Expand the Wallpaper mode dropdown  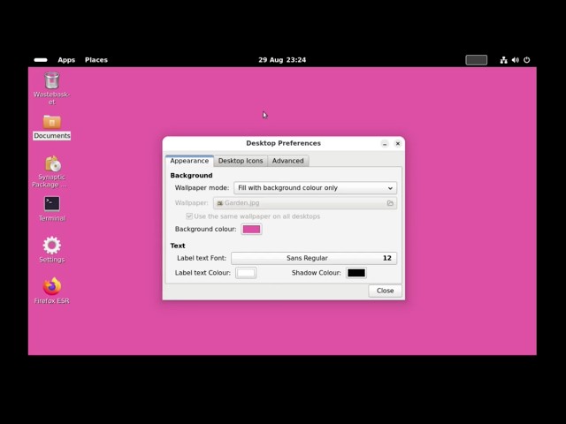[315, 188]
